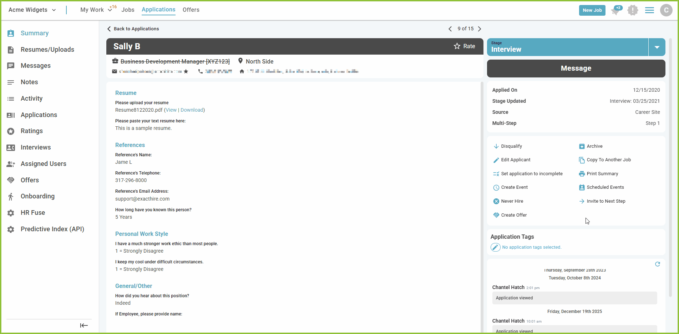Switch to the Offers tab in top navigation
Screen dimensions: 679x334
tap(191, 10)
